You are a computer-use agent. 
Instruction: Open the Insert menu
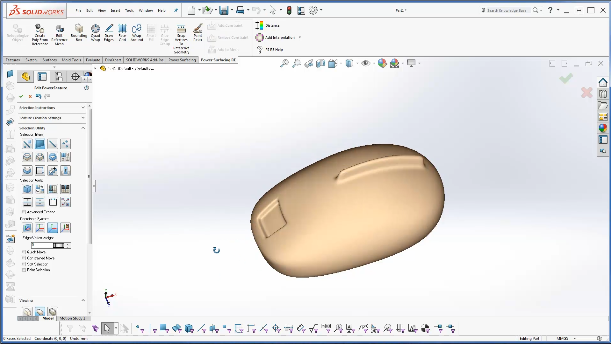(x=115, y=10)
